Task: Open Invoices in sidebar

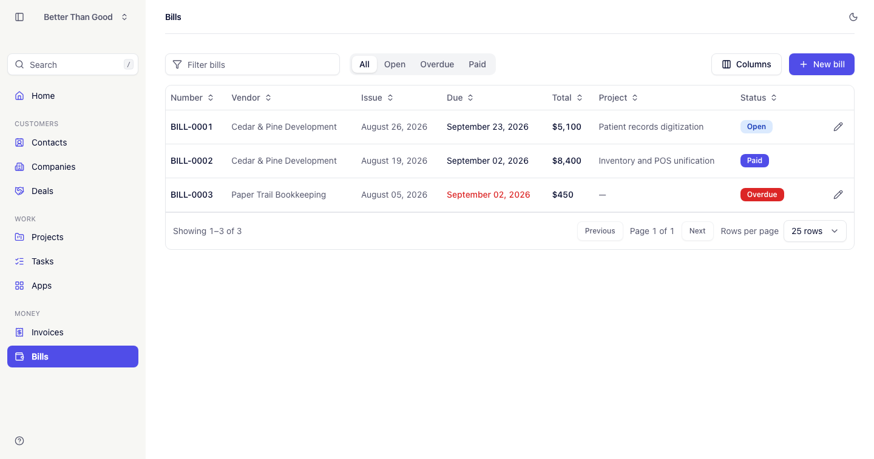Action: [73, 332]
